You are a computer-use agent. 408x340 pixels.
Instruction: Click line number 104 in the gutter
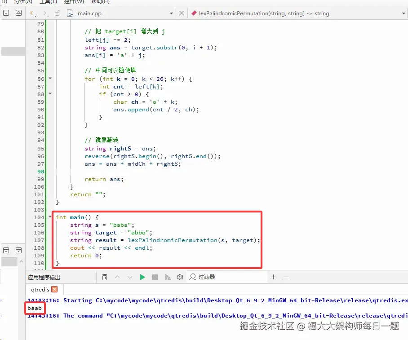(39, 217)
